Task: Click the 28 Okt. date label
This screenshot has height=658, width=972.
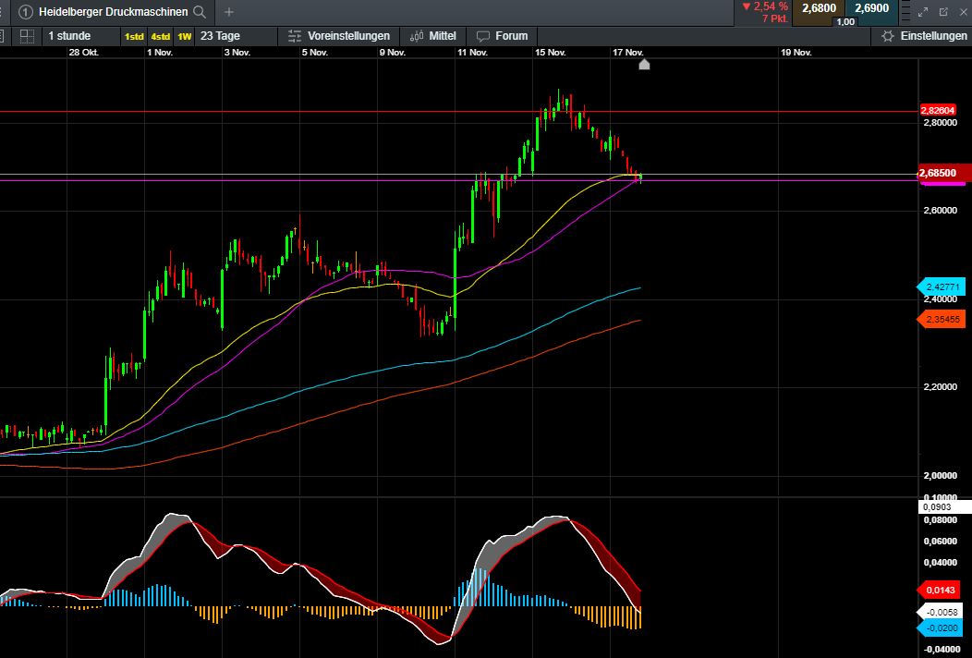Action: (x=84, y=53)
